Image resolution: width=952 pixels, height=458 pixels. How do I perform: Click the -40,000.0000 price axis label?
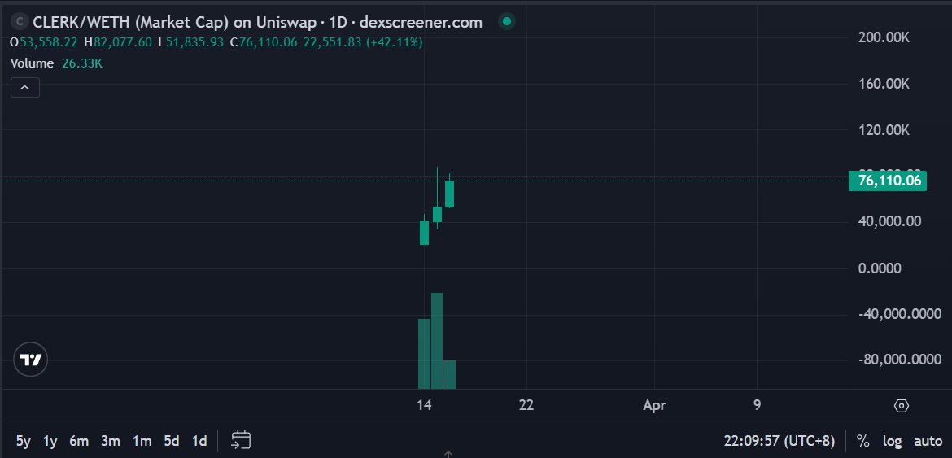pos(900,314)
